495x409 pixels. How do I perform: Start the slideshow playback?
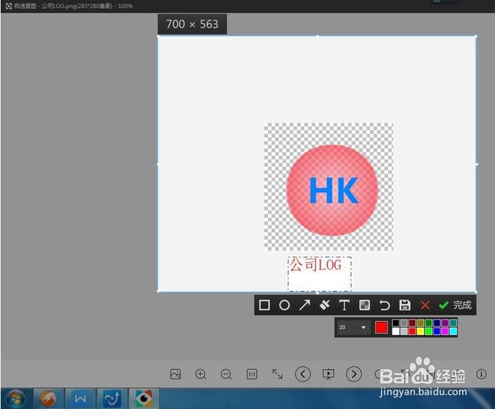(328, 374)
